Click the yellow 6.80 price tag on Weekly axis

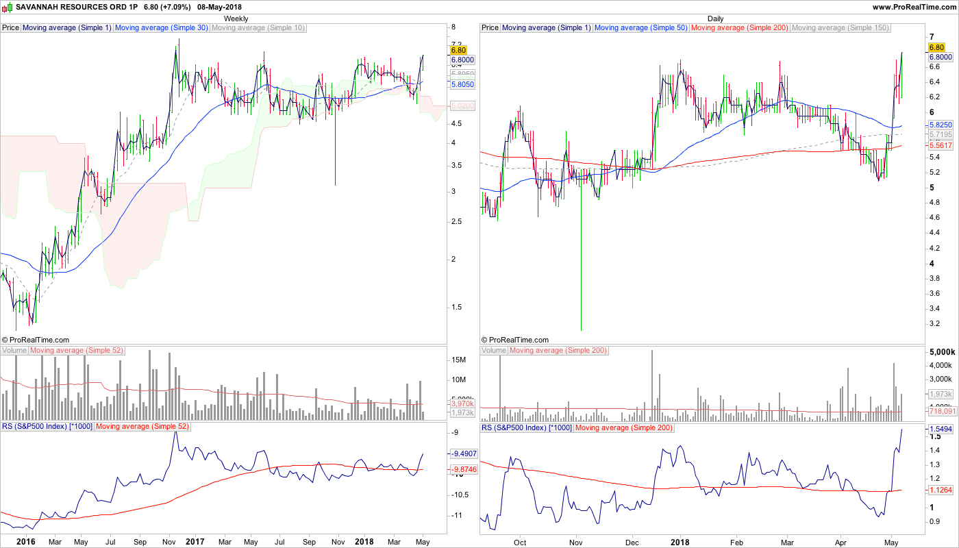(458, 50)
